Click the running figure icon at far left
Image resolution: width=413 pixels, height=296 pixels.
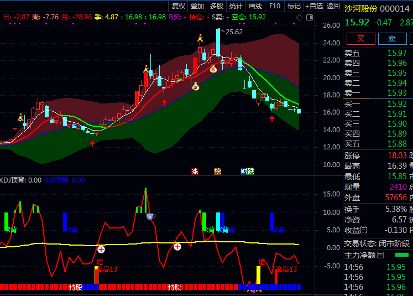(20, 117)
